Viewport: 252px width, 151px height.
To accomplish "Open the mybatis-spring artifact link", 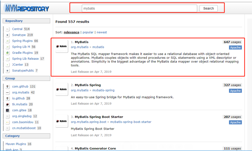I will (103, 90).
